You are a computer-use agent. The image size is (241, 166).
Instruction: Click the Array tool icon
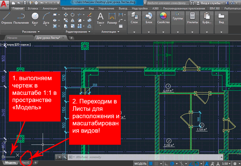coord(80,26)
